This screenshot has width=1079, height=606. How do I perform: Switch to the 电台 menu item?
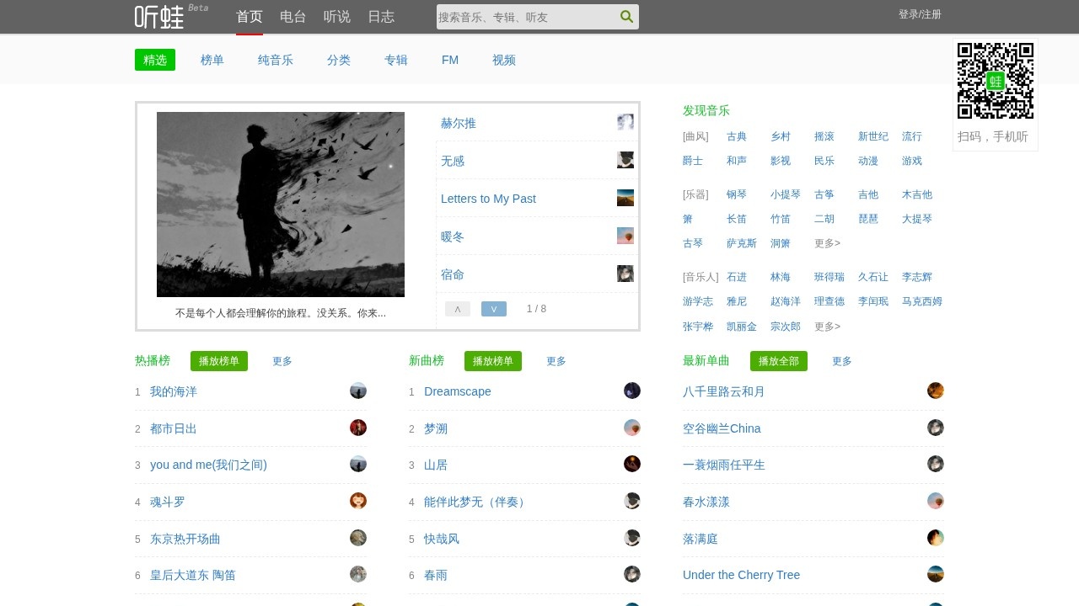click(x=293, y=16)
